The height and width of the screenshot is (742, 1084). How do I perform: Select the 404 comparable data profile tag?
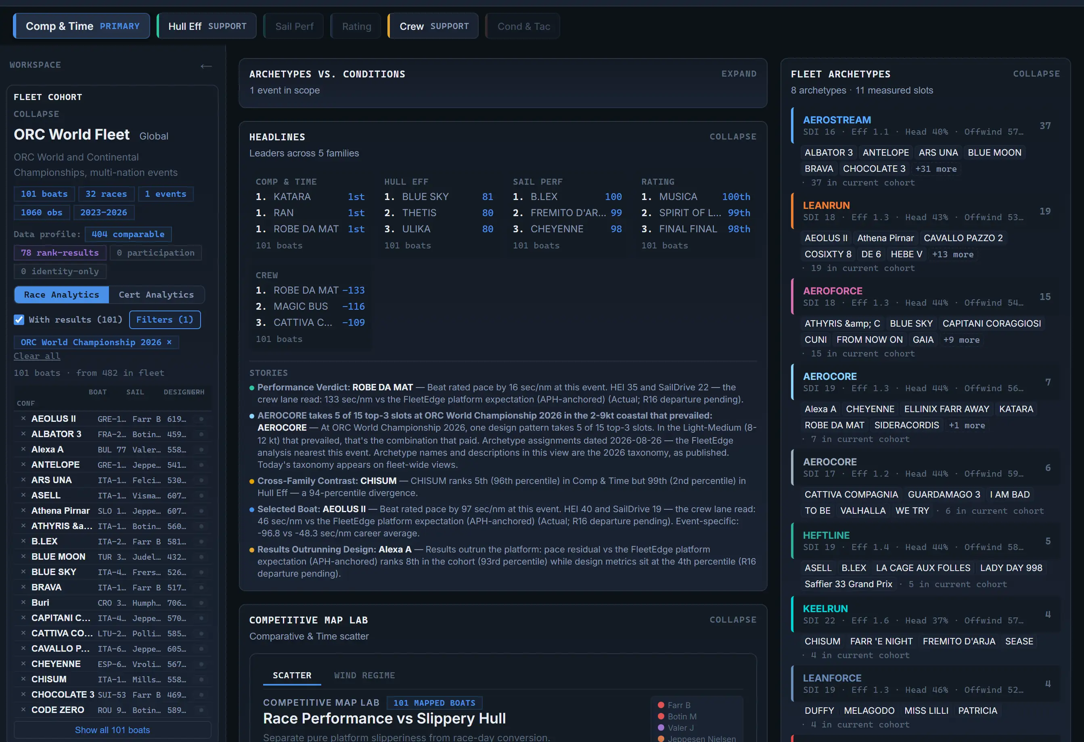tap(128, 234)
